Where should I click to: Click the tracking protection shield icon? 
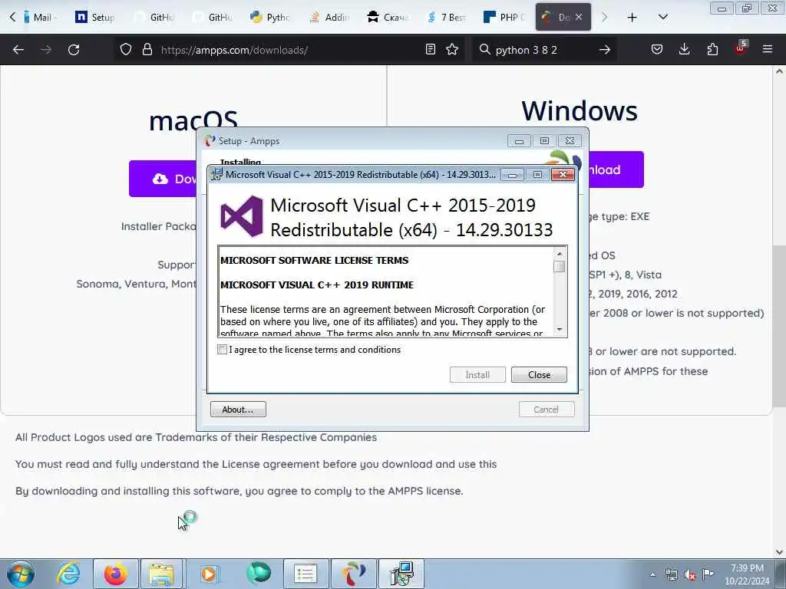point(126,49)
